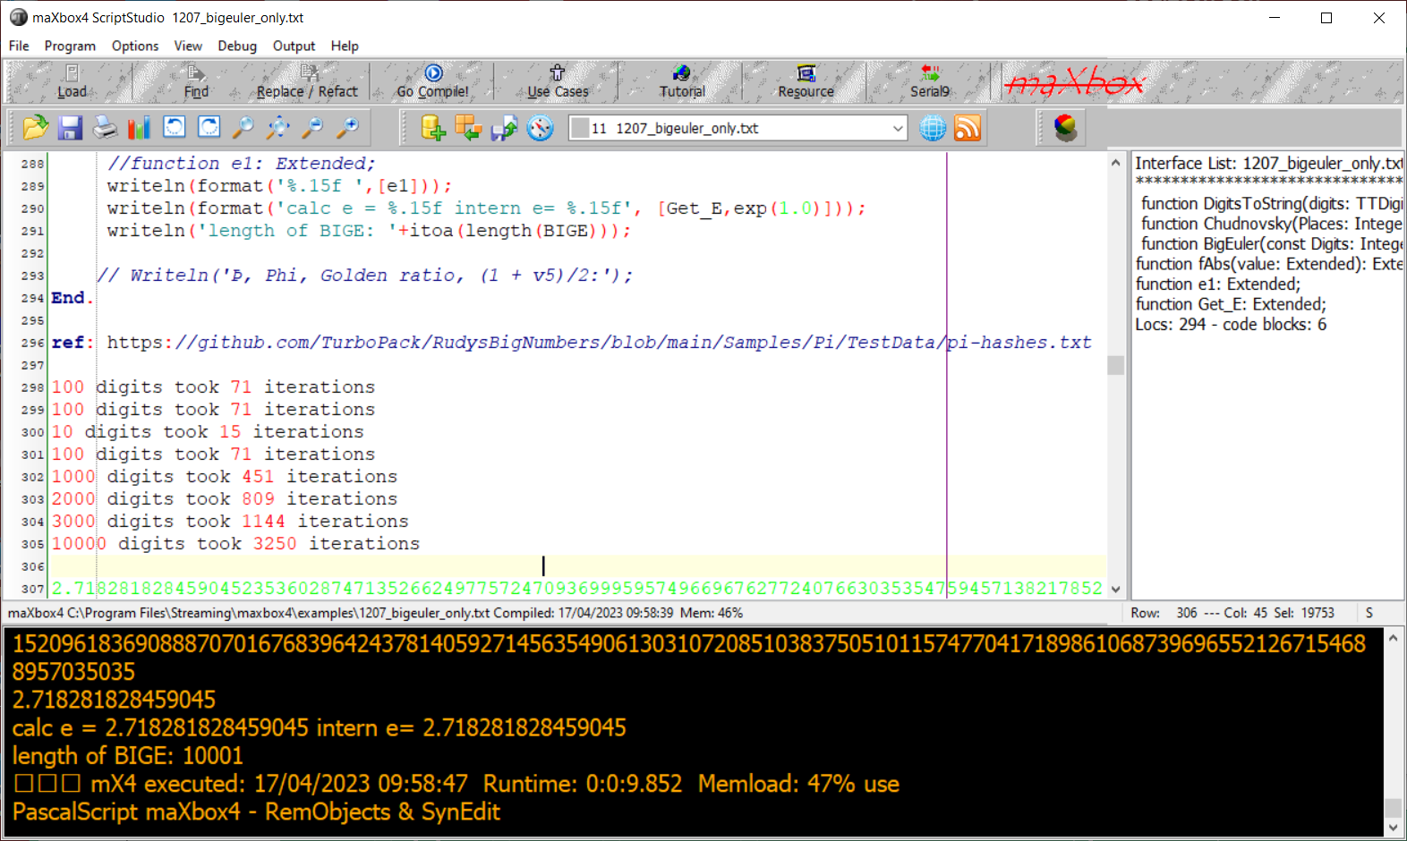Click the code editor vertical scrollbar thumb
The image size is (1407, 841).
[1115, 365]
